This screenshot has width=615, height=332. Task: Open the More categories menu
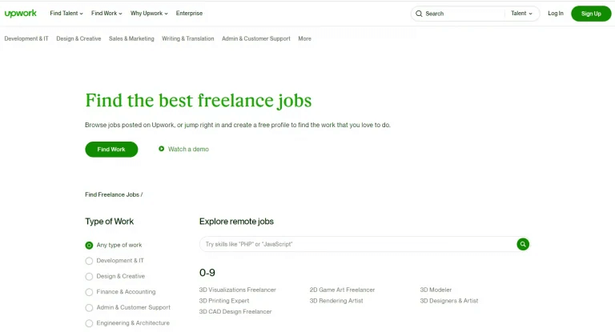(305, 39)
